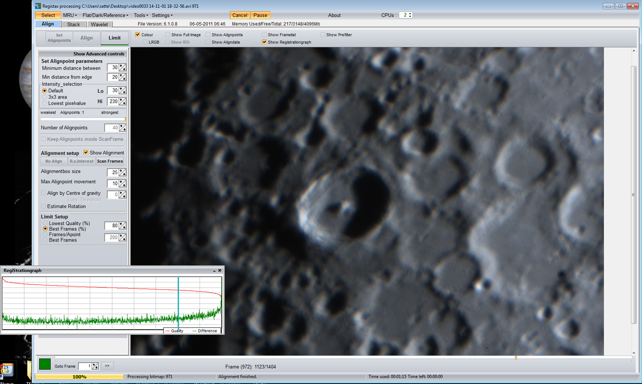
Task: Click the Goto Frame number field
Action: tap(85, 366)
